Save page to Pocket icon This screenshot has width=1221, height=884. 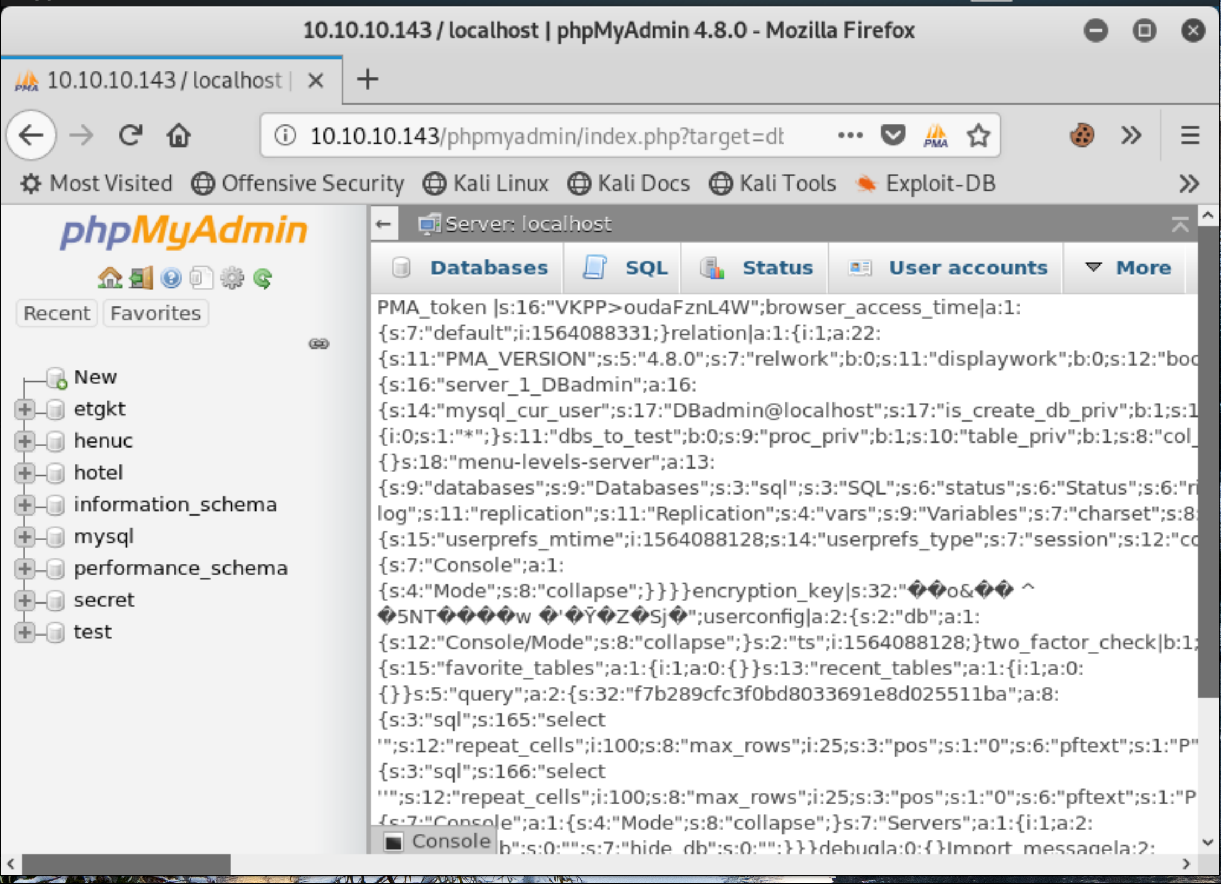(893, 135)
